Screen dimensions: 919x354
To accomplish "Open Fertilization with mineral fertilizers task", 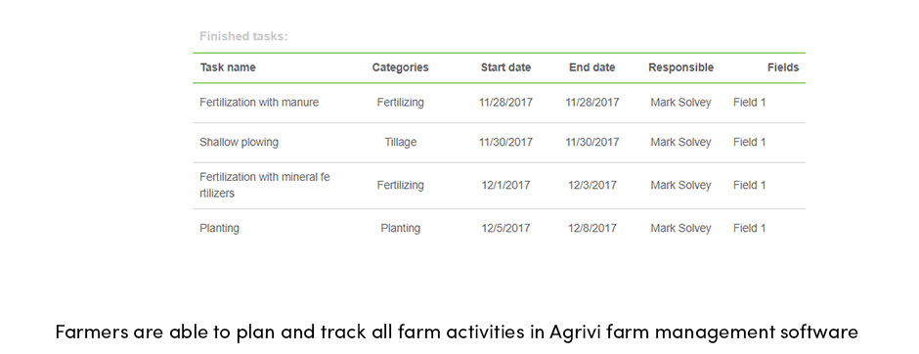I will [x=264, y=185].
